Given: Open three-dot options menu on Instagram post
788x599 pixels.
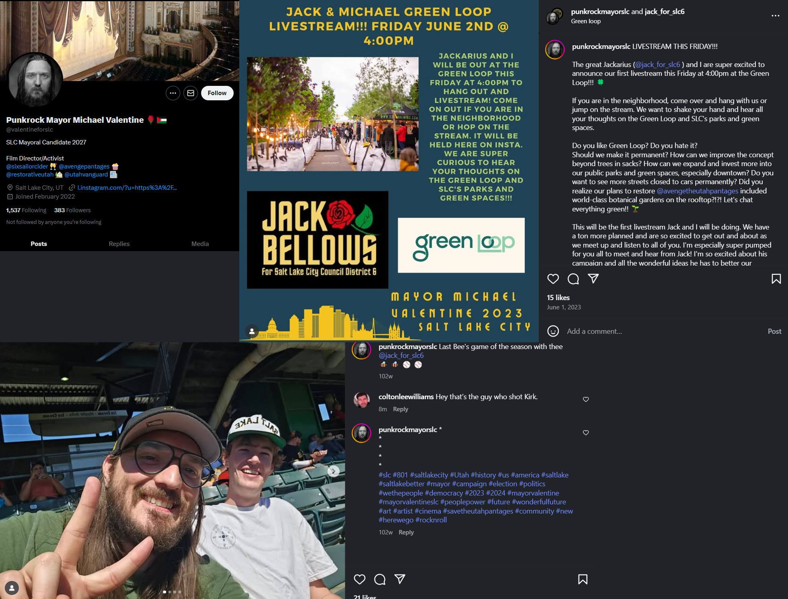Looking at the screenshot, I should click(x=775, y=16).
